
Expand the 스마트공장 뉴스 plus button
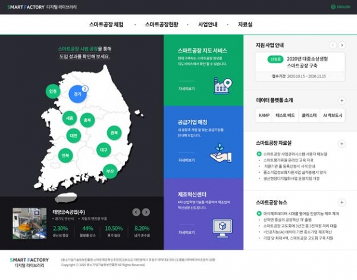[342, 203]
